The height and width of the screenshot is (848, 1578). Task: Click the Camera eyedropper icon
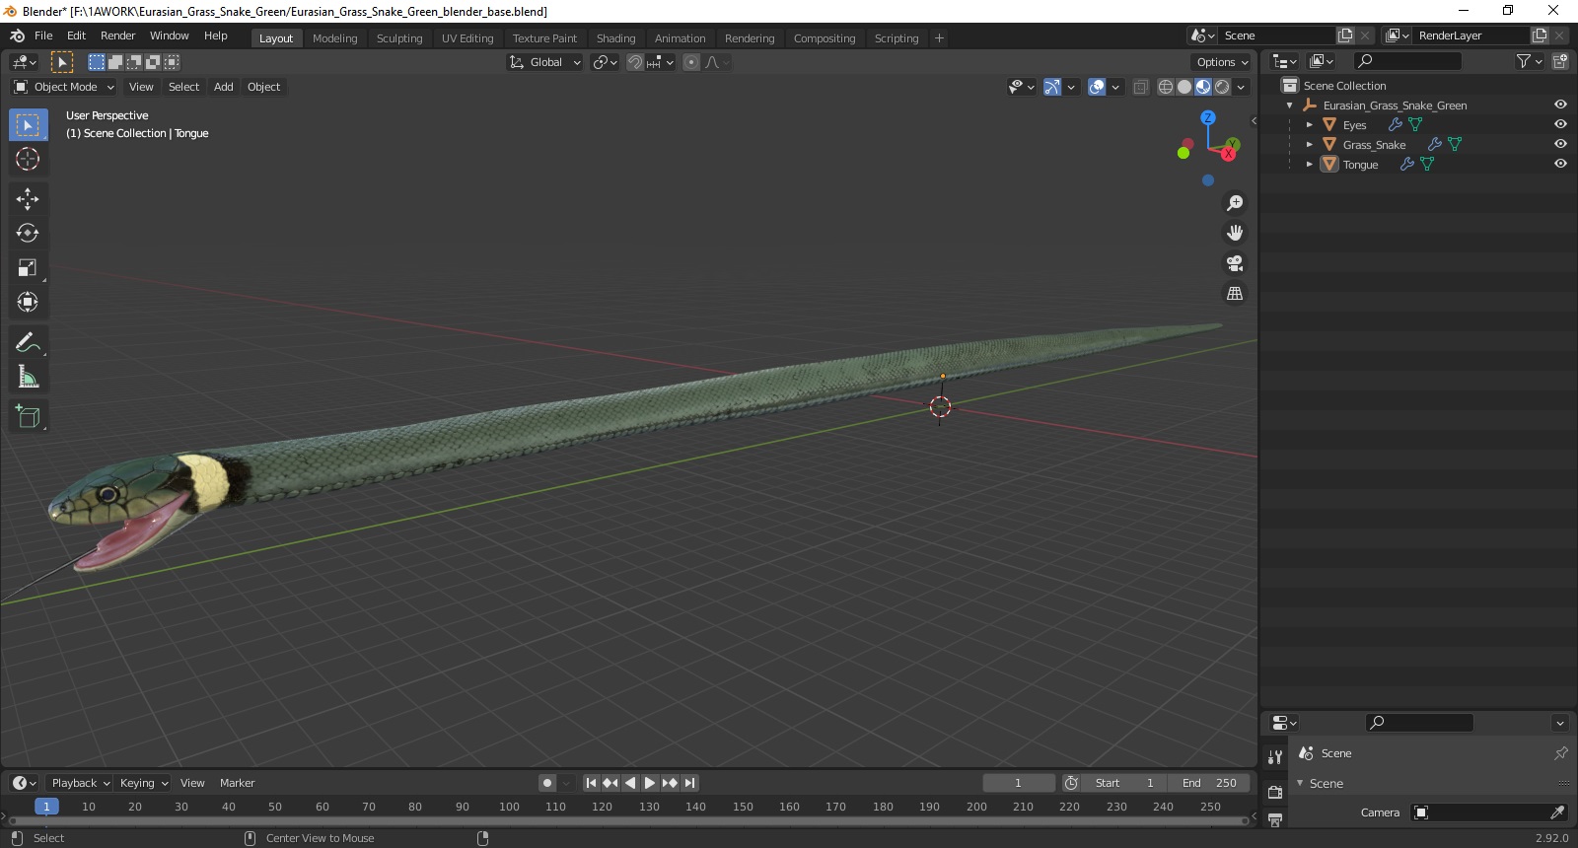click(1557, 813)
